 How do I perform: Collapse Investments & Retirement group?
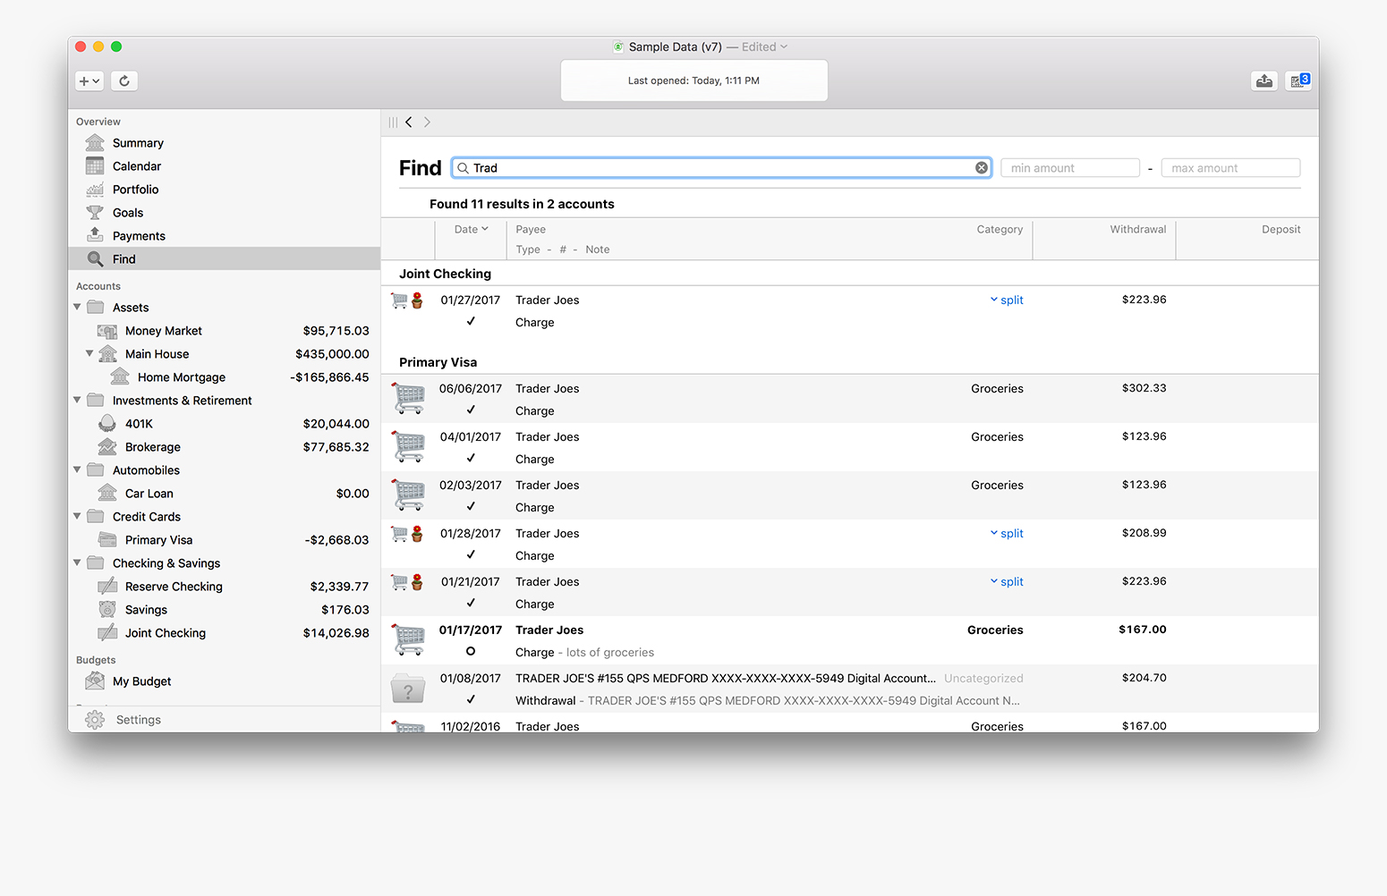[77, 400]
